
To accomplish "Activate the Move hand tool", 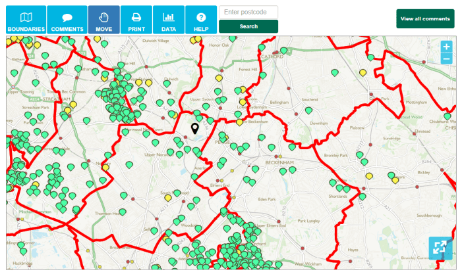I will (103, 20).
